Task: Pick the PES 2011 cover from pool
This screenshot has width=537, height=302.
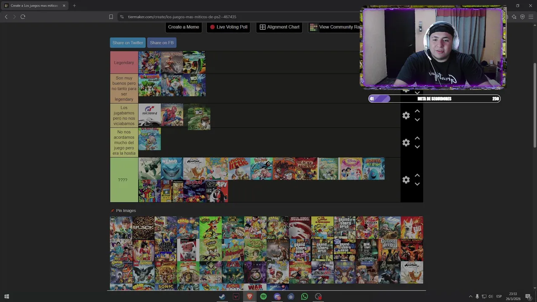Action: [323, 272]
